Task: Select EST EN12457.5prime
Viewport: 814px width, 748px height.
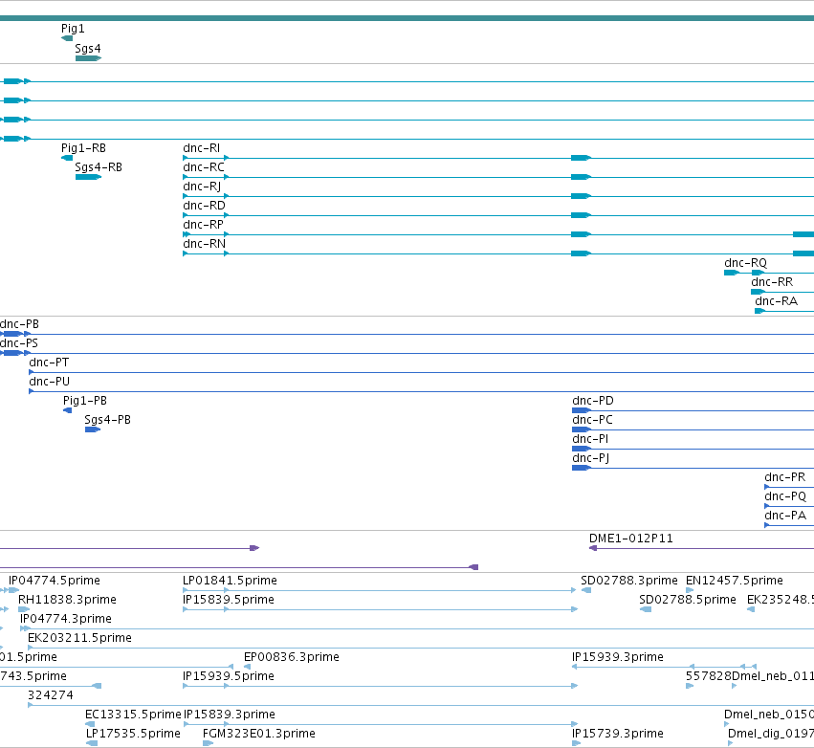Action: point(734,581)
